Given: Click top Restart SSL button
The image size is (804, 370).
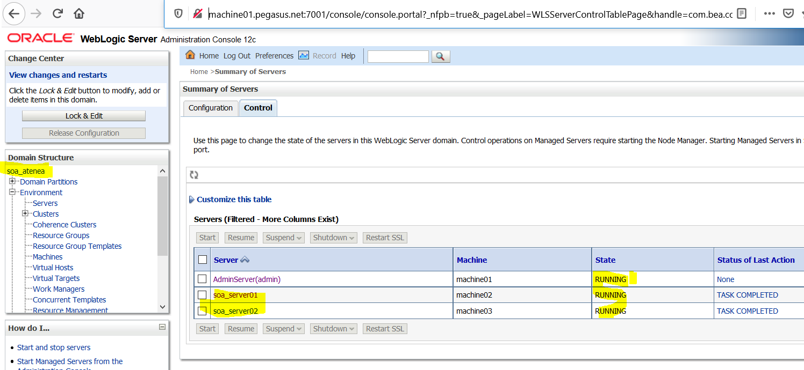Looking at the screenshot, I should tap(385, 238).
